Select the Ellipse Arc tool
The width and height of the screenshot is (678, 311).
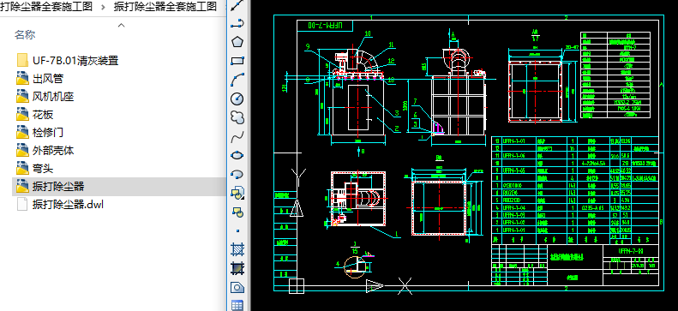(x=237, y=174)
